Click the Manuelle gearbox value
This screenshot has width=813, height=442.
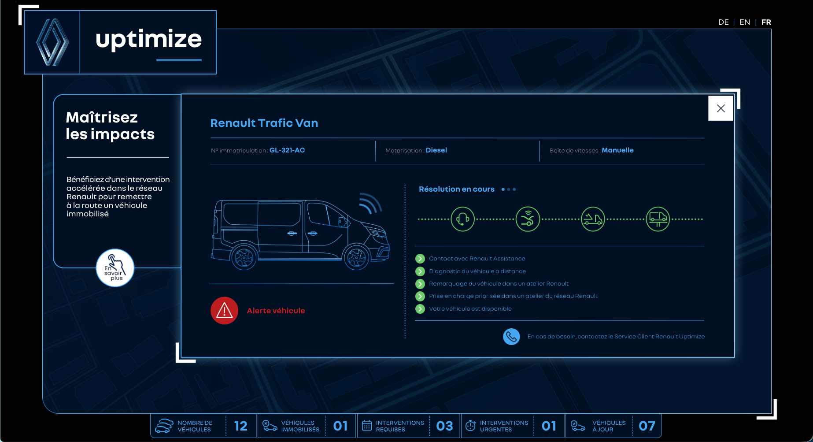point(617,150)
